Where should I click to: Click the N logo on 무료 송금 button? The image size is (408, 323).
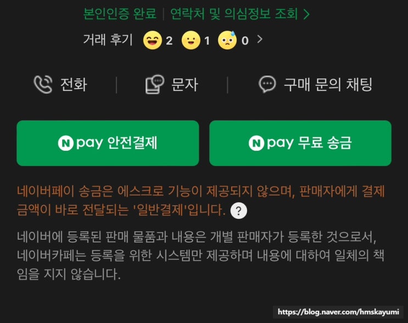click(x=256, y=143)
